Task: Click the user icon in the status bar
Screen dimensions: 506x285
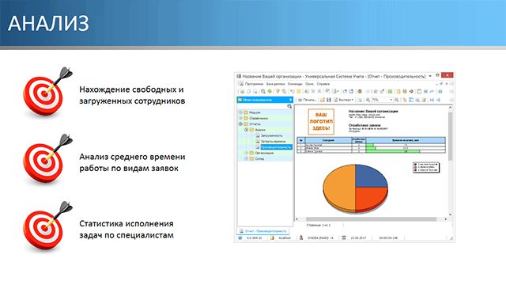Action: coord(301,237)
